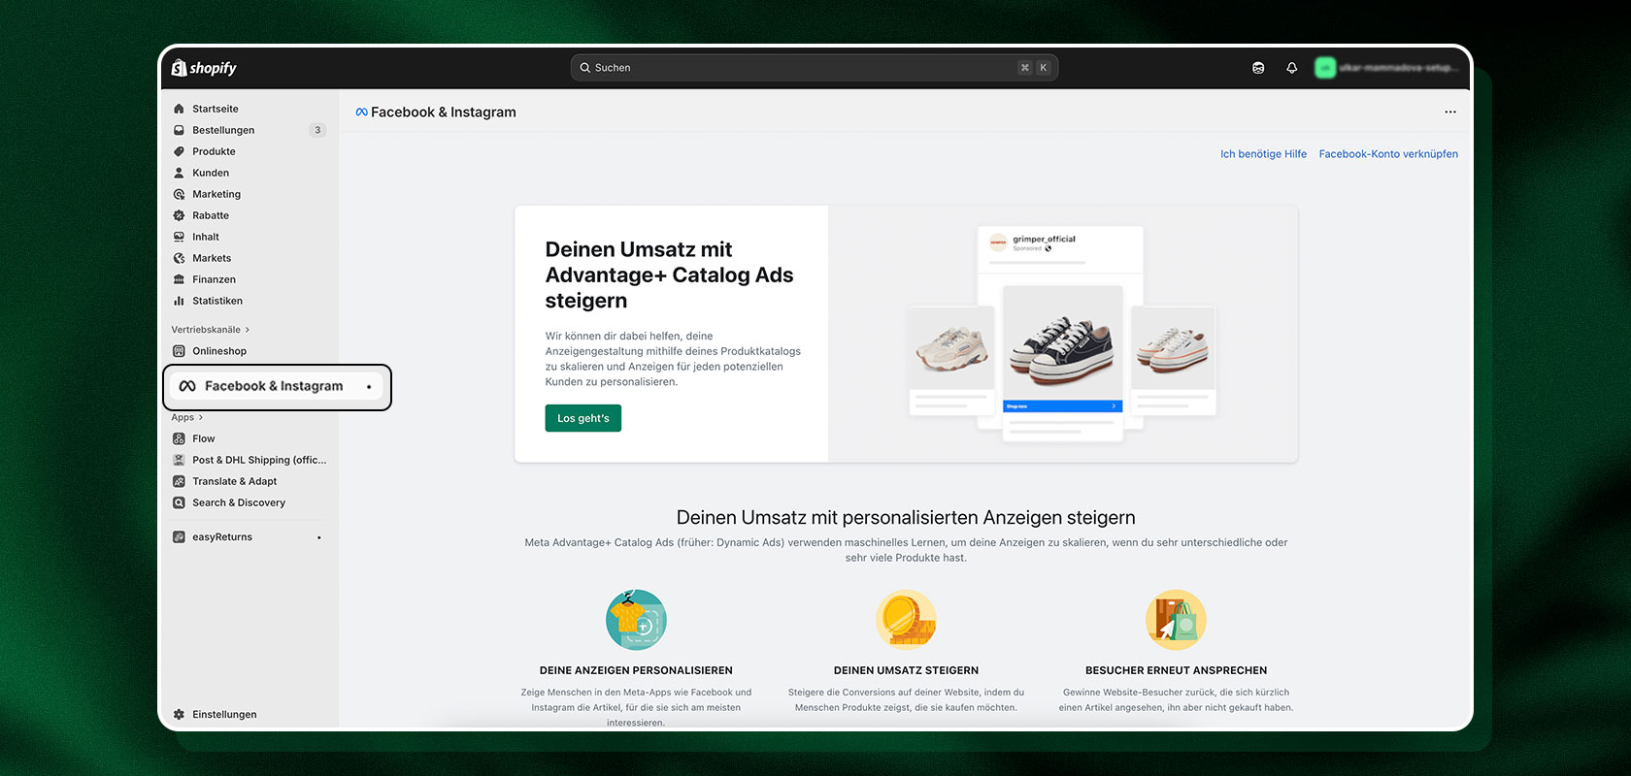Click DEINE ANZEIGEN PERSONALISIEREN label

(636, 670)
